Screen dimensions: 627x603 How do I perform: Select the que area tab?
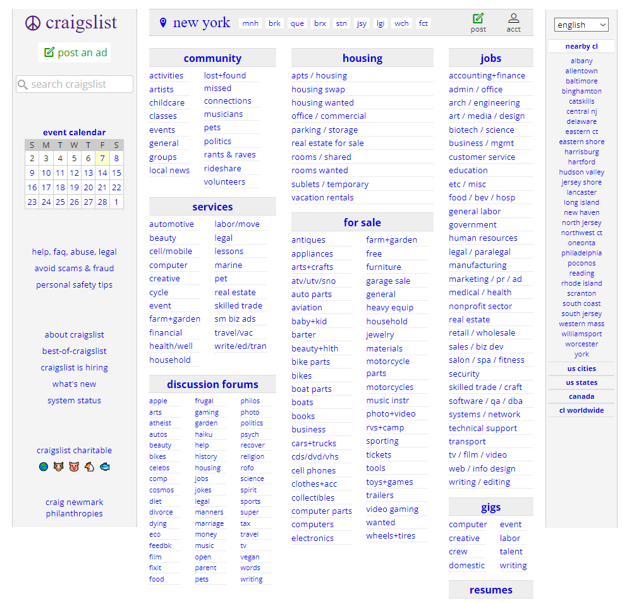(297, 23)
